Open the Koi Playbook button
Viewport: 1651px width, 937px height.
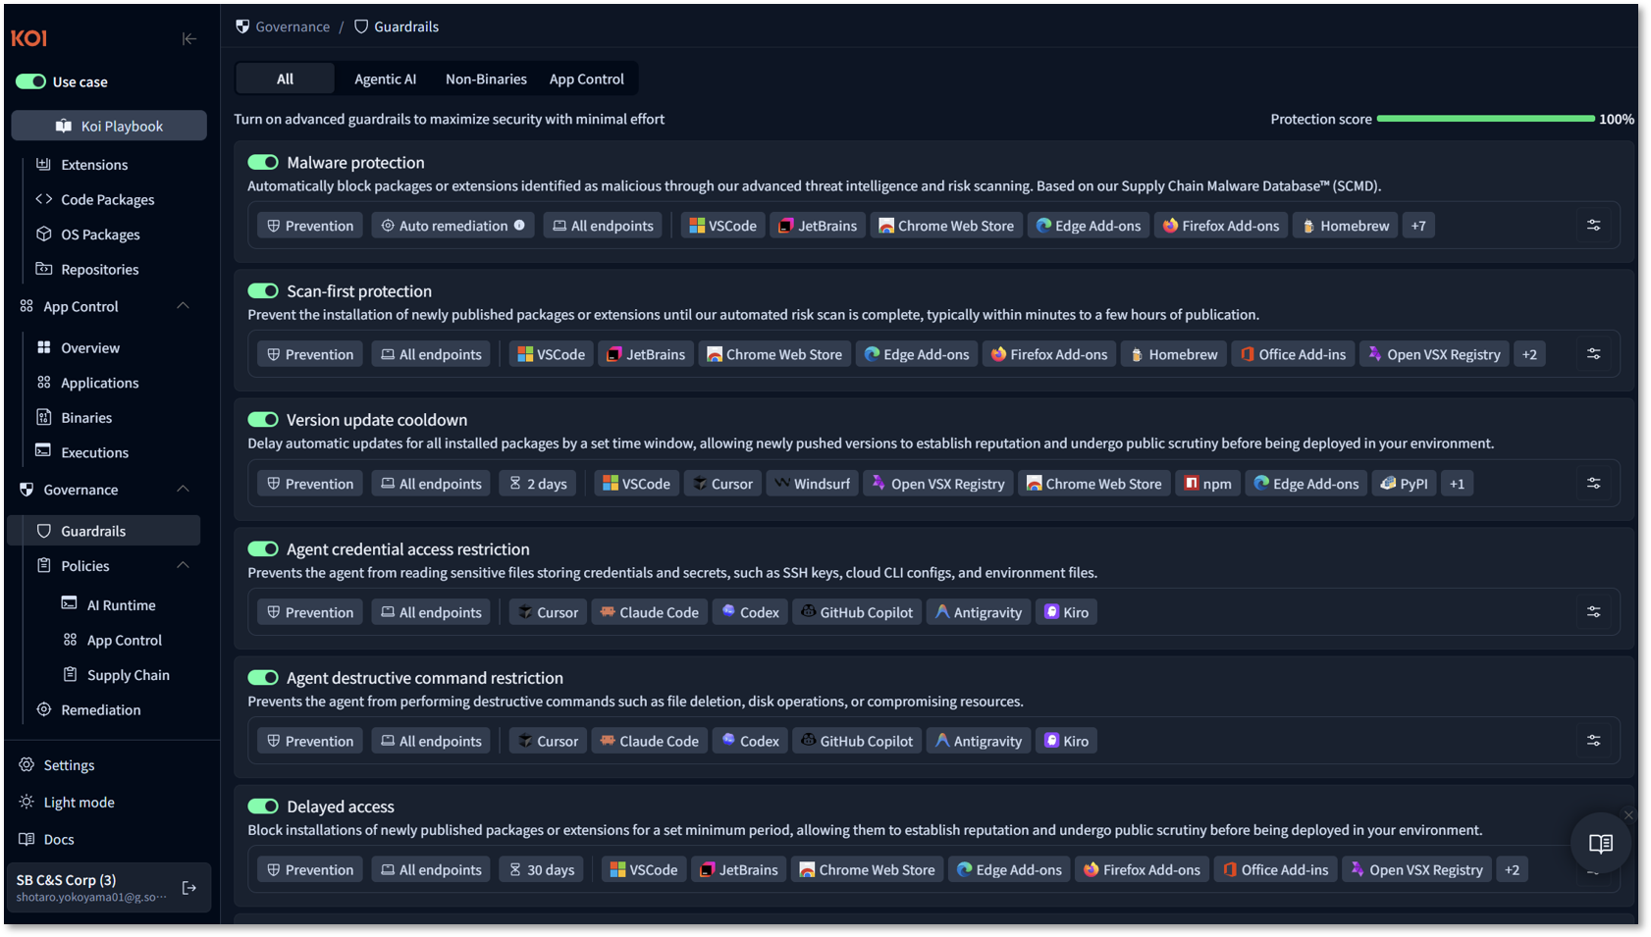(109, 126)
